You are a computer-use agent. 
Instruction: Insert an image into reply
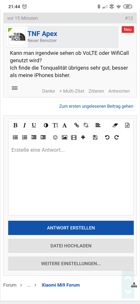pyautogui.click(x=65, y=137)
